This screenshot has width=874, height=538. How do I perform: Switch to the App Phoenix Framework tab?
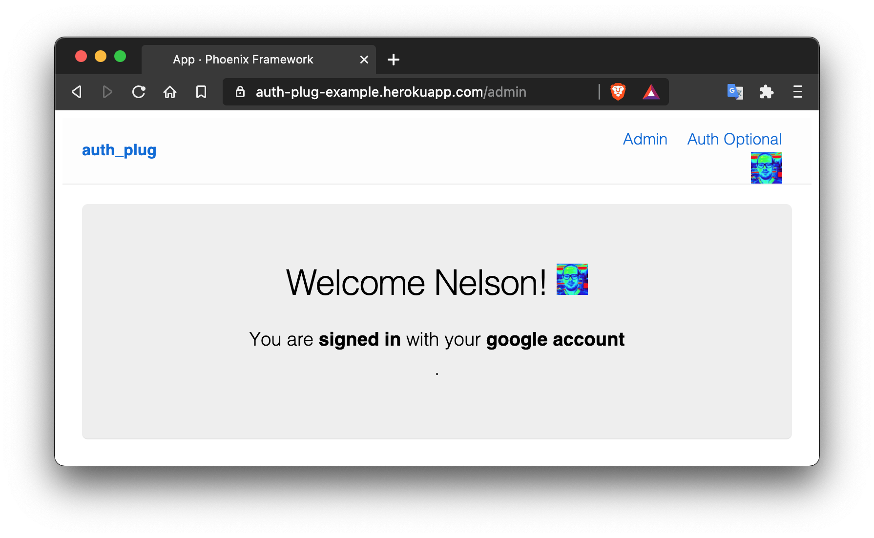[243, 59]
